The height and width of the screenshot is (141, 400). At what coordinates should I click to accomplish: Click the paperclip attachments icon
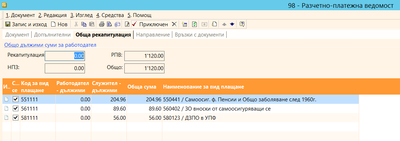click(x=117, y=24)
